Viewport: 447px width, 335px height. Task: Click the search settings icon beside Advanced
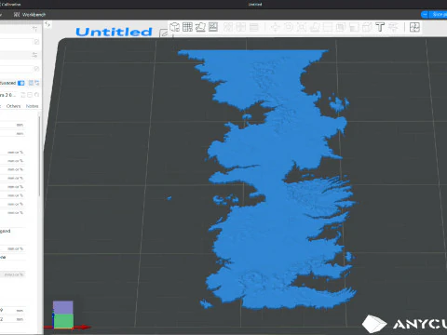click(37, 83)
